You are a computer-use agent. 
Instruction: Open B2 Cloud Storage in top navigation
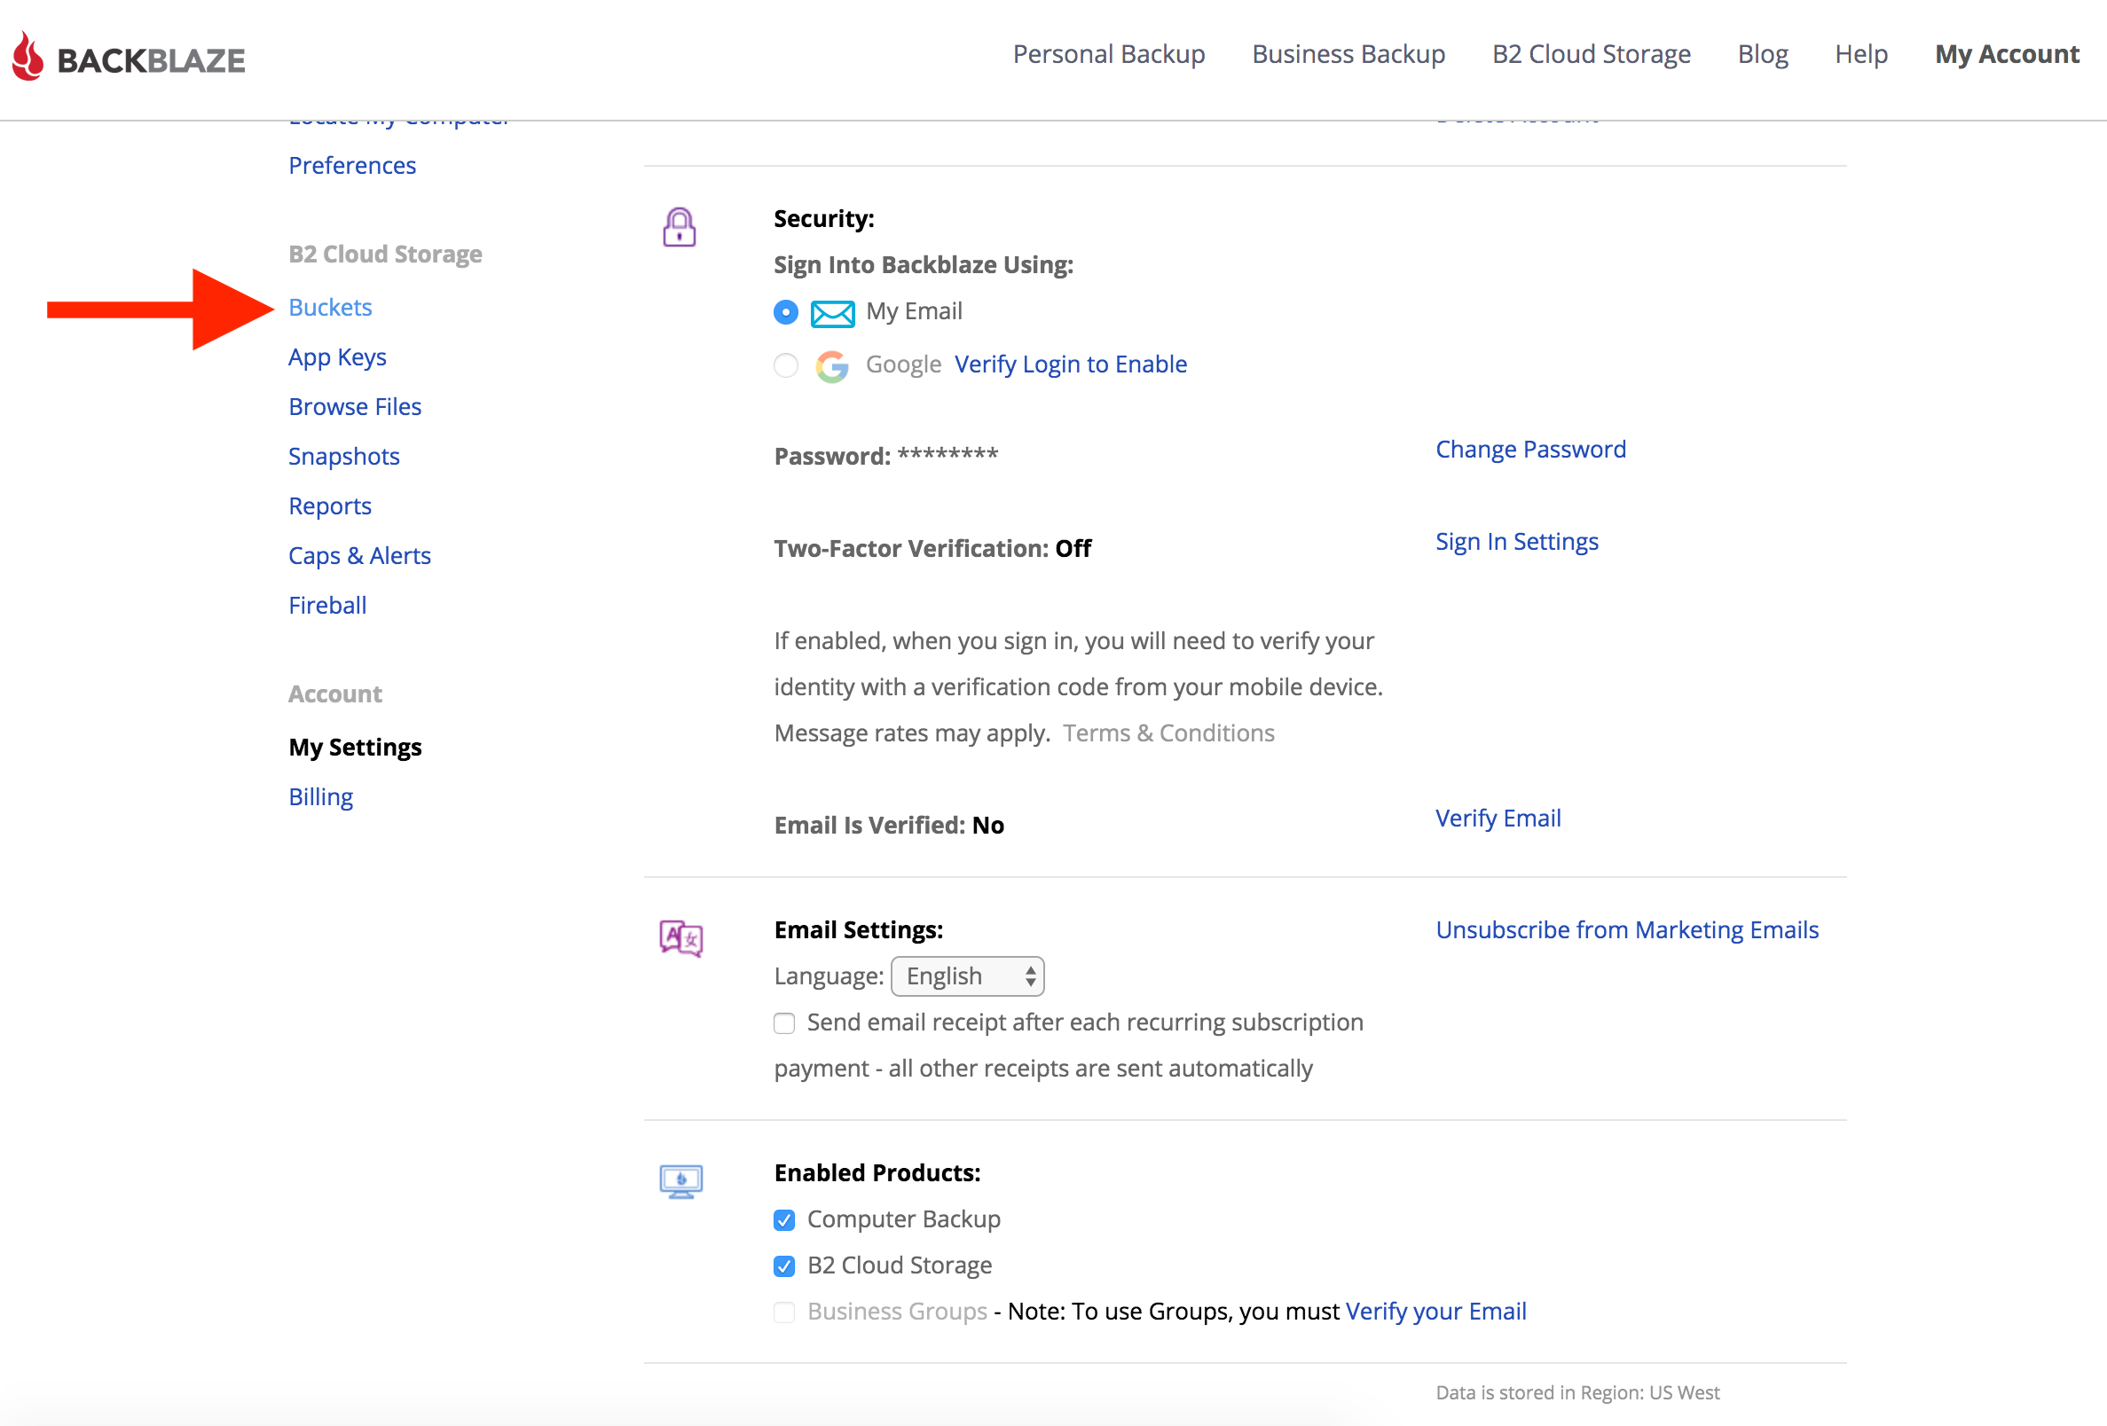click(1592, 54)
